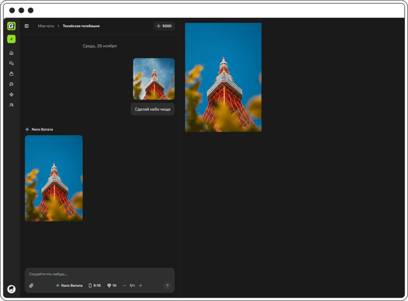Open the people icon in the sidebar

11,104
